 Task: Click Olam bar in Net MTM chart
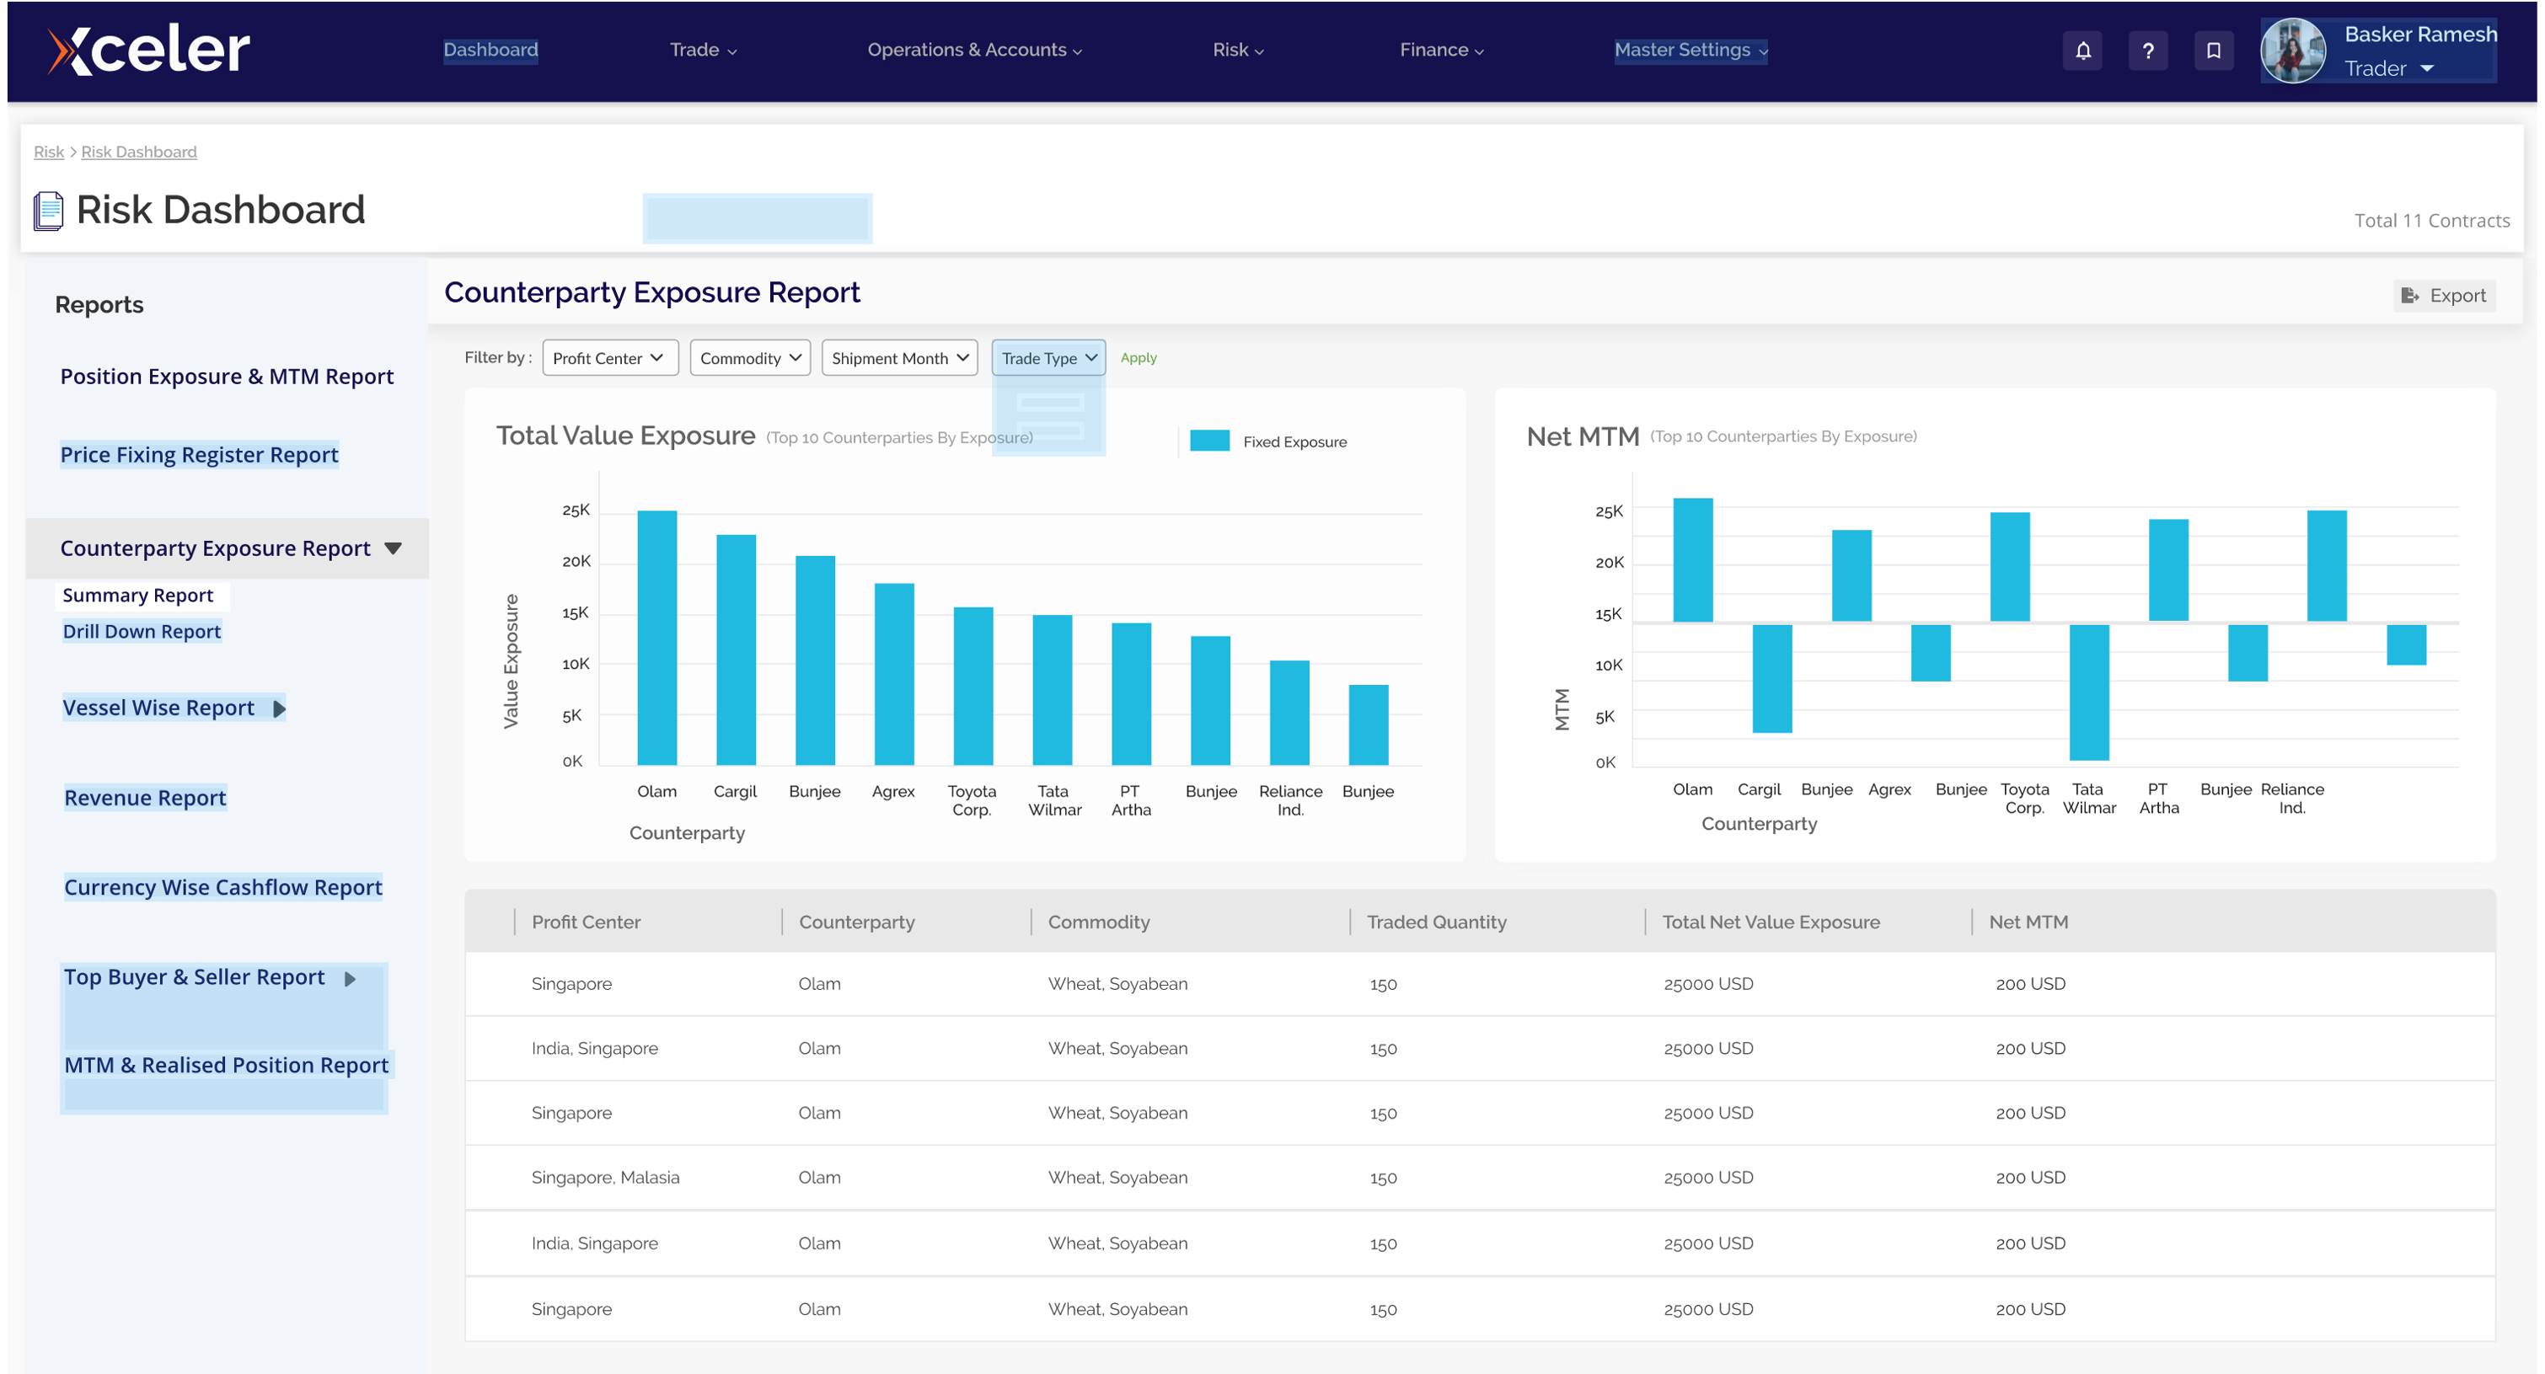1692,560
